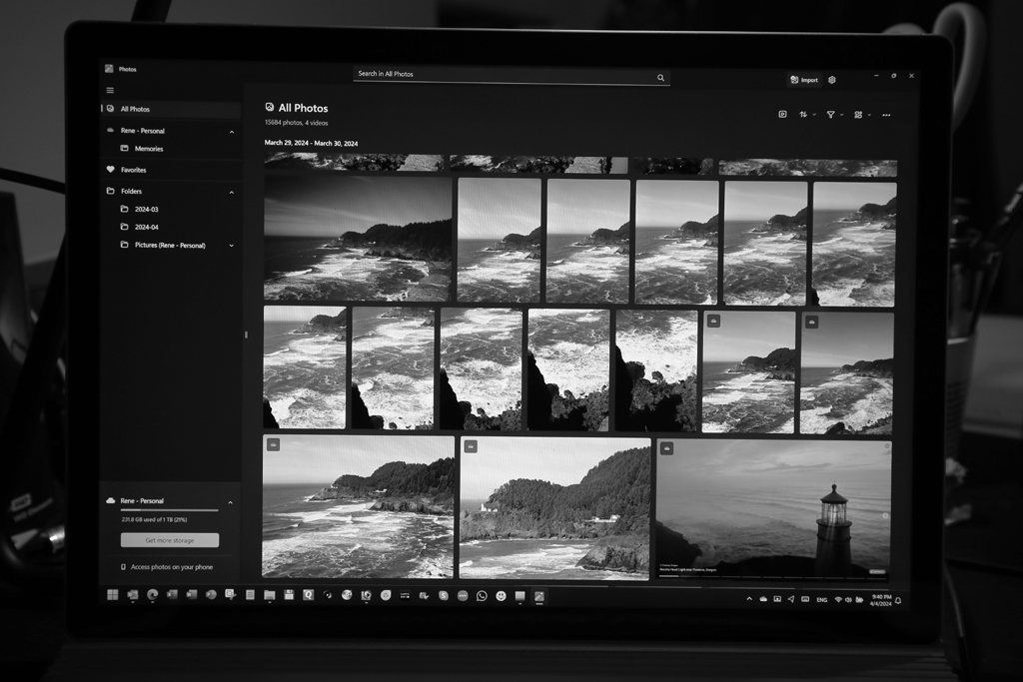Collapse the Rene - Personal account section
The height and width of the screenshot is (682, 1023).
pyautogui.click(x=232, y=132)
